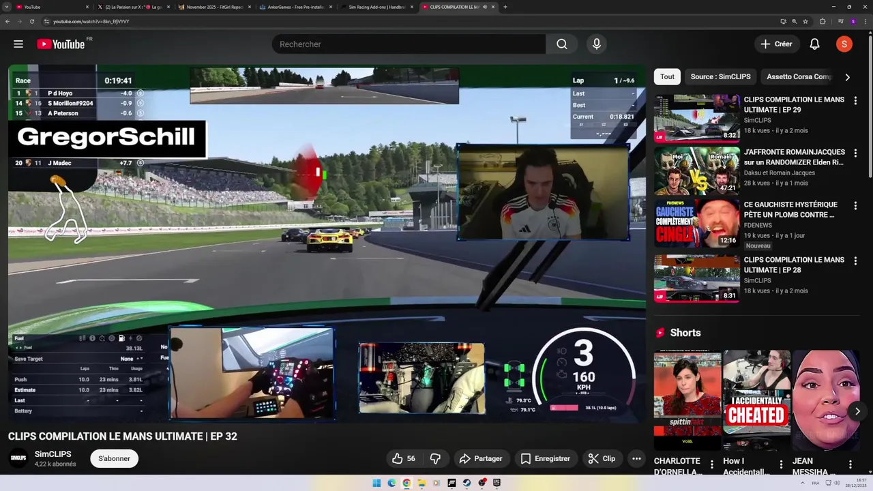The image size is (873, 491).
Task: Click the search magnifier button
Action: pos(561,44)
